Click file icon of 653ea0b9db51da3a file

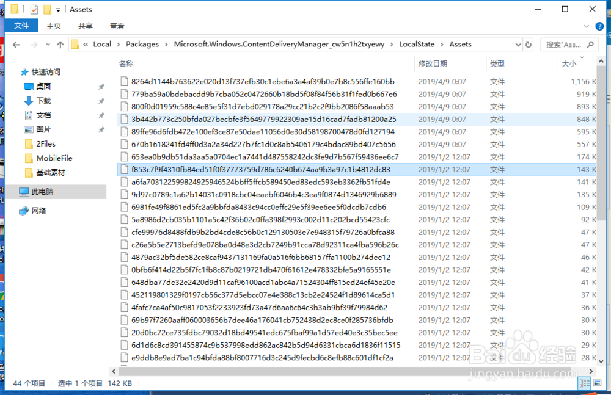point(124,157)
